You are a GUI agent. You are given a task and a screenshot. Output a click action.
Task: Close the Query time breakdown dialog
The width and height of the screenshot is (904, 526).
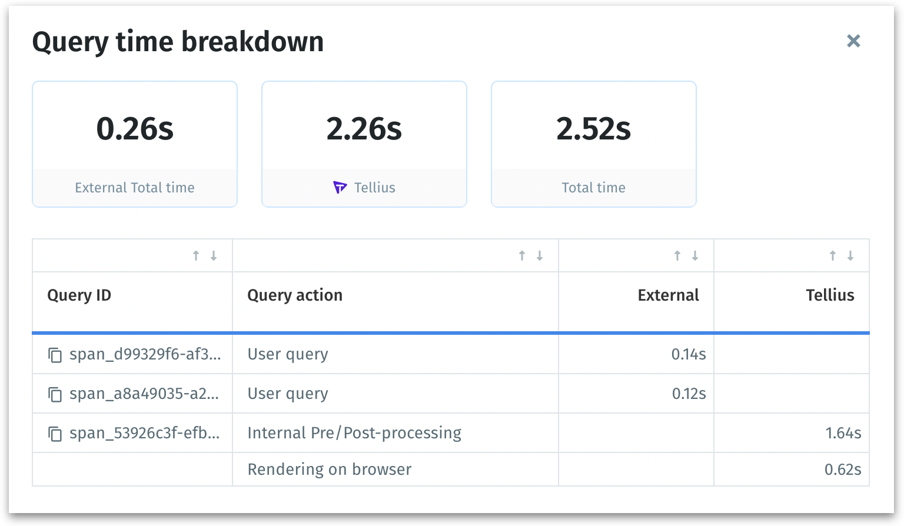pos(853,41)
